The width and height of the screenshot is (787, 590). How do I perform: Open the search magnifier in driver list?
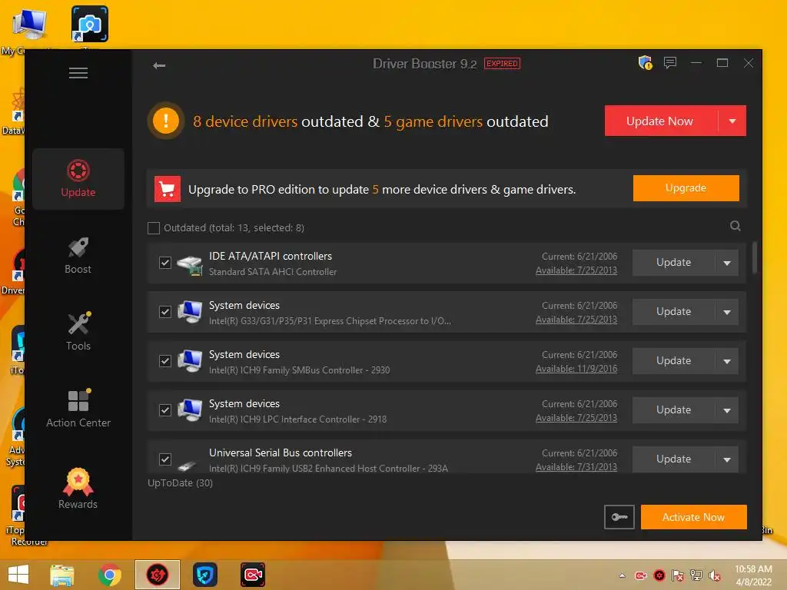tap(736, 226)
